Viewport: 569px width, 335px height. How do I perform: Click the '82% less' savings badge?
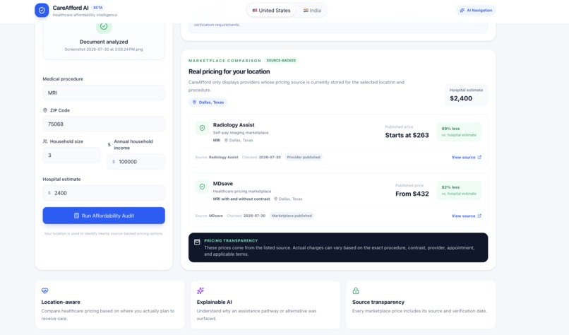tap(459, 190)
